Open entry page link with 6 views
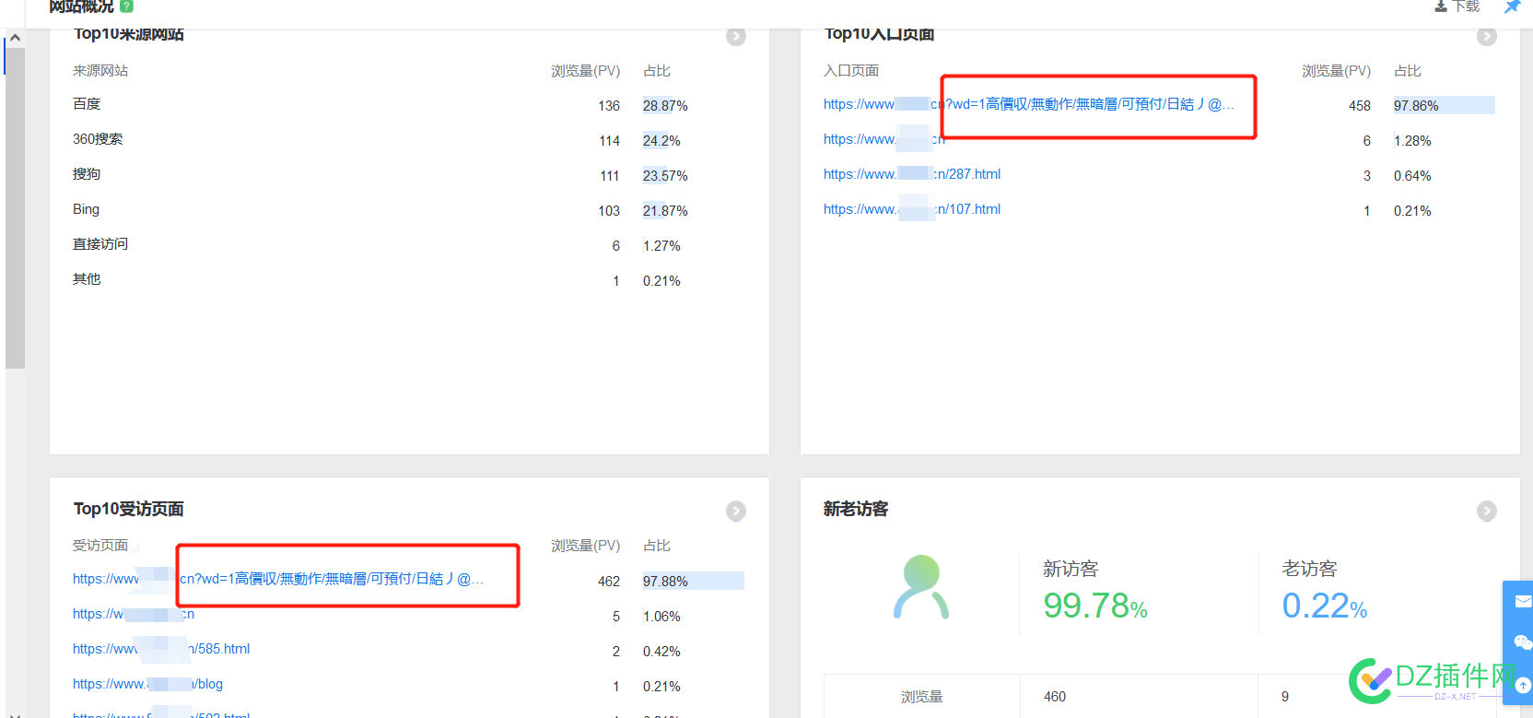1533x718 pixels. point(884,139)
